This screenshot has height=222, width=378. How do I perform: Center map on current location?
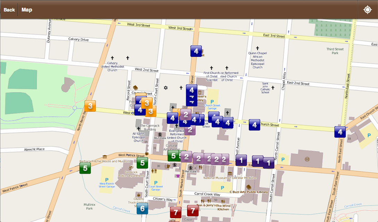(367, 10)
